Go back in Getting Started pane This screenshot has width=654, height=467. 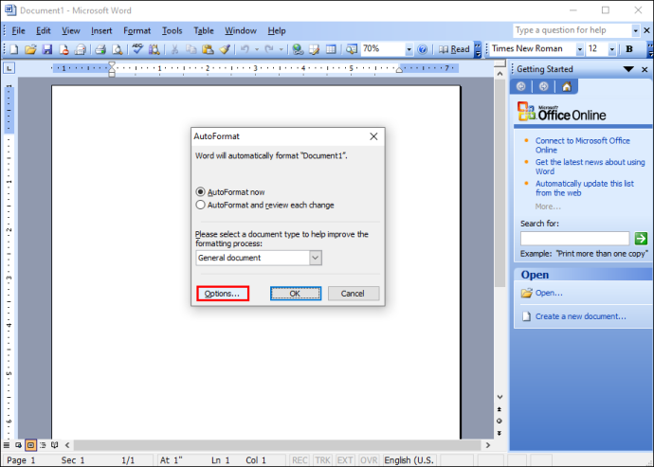pos(520,86)
